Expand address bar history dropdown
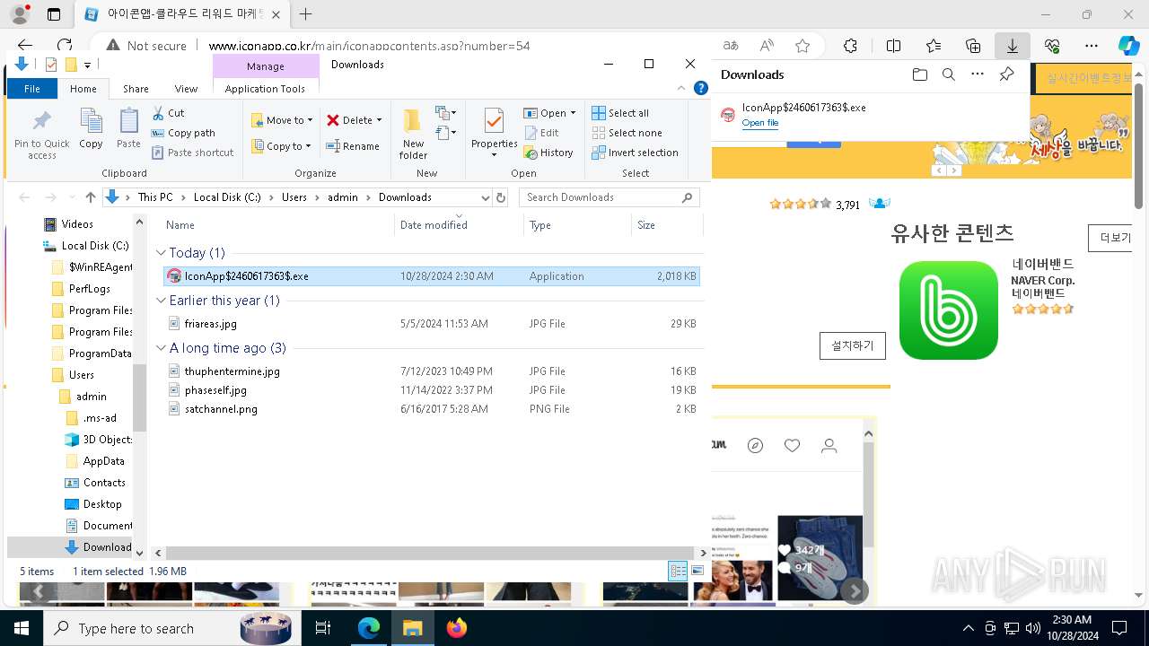Image resolution: width=1149 pixels, height=646 pixels. [486, 197]
